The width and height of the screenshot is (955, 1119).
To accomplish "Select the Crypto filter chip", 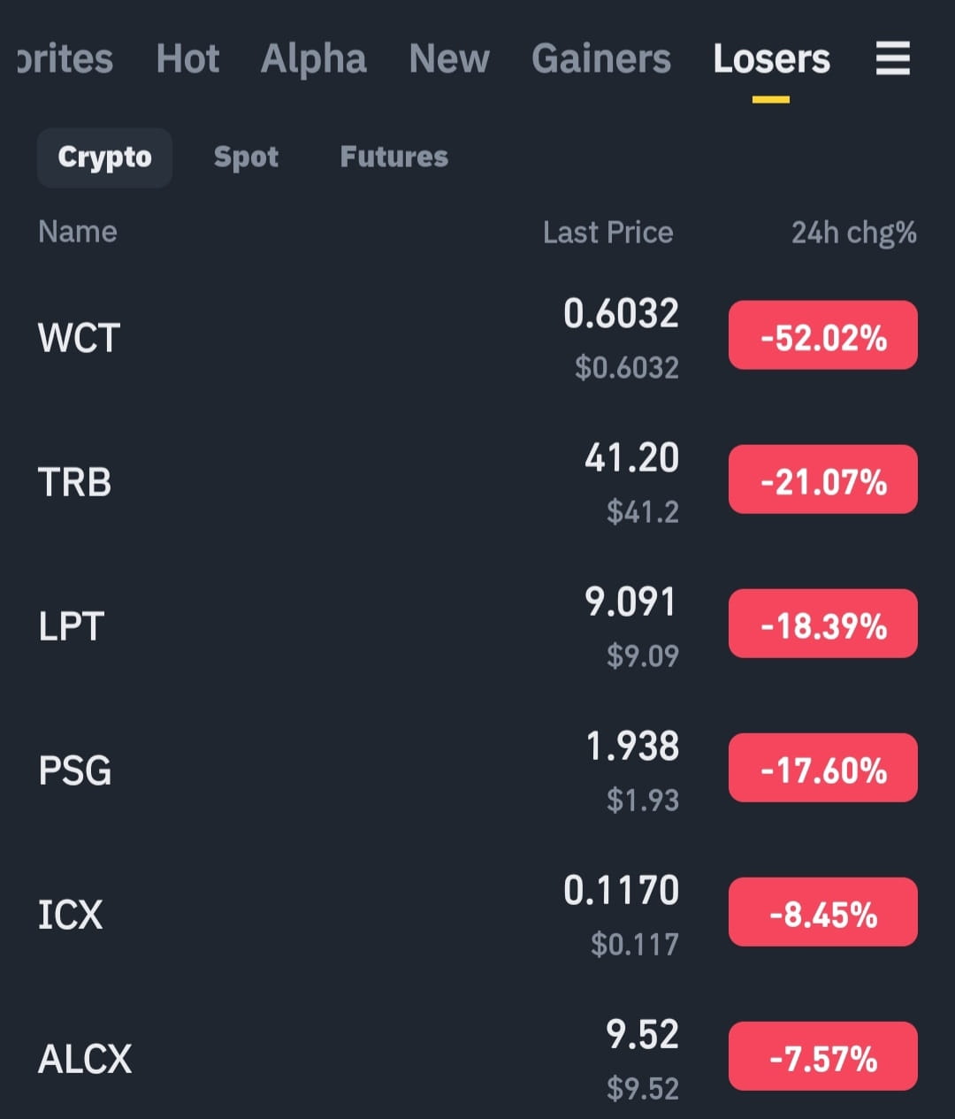I will pyautogui.click(x=104, y=157).
